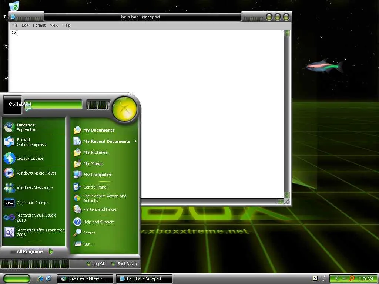Open Notepad File menu
Screen dimensions: 379x284
(x=14, y=25)
